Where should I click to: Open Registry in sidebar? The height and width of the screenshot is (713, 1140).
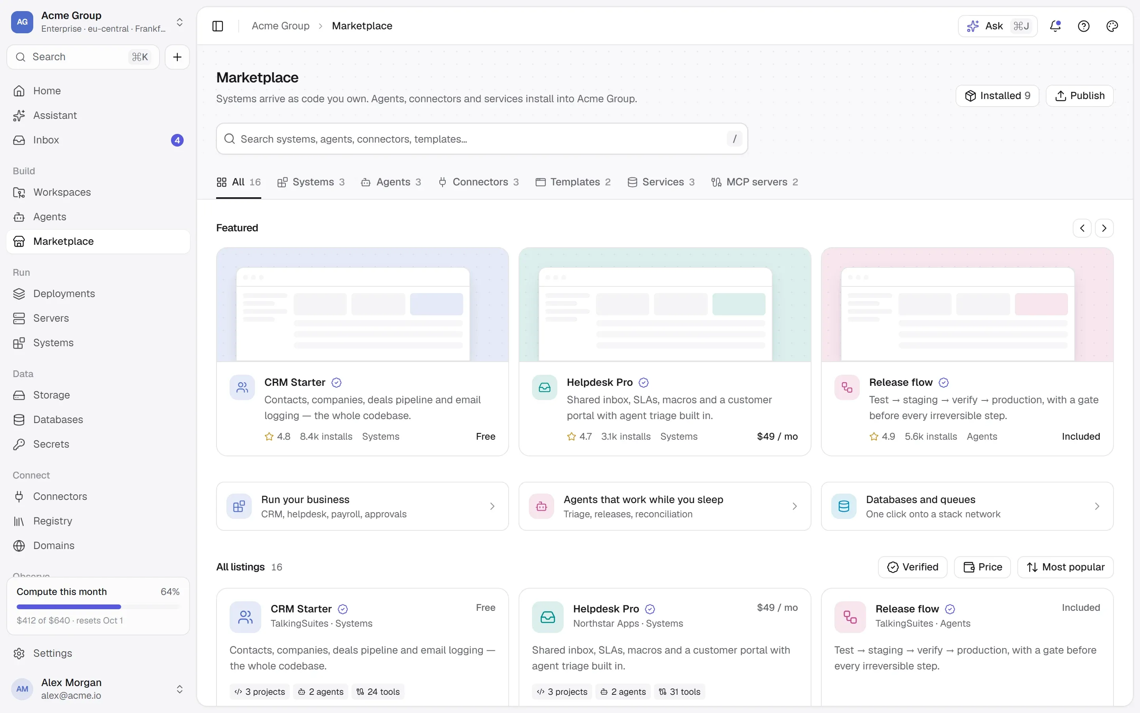click(98, 521)
